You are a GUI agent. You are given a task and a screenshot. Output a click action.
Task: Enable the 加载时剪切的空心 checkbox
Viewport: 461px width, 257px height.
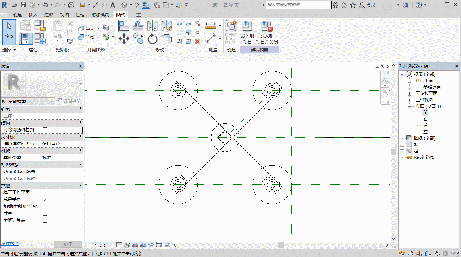pos(45,206)
